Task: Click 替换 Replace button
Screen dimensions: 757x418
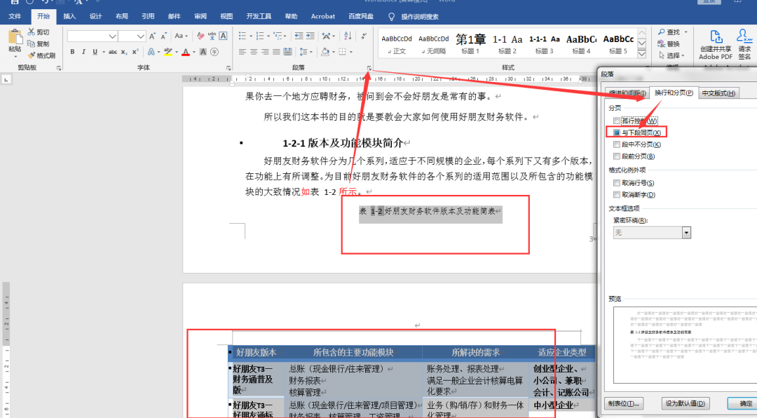Action: [669, 44]
